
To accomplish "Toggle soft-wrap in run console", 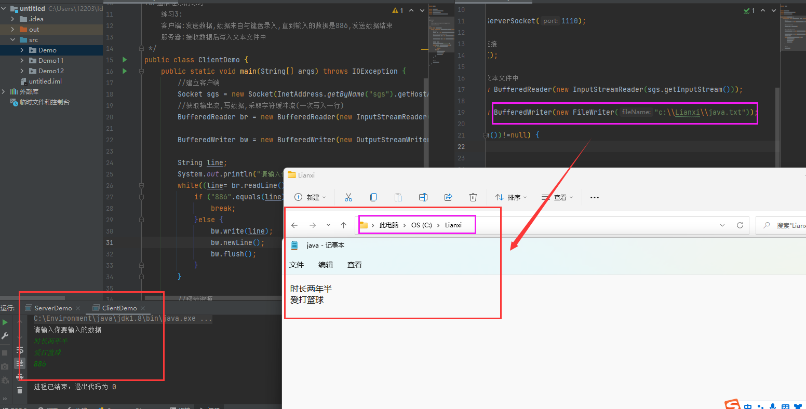I will click(20, 350).
